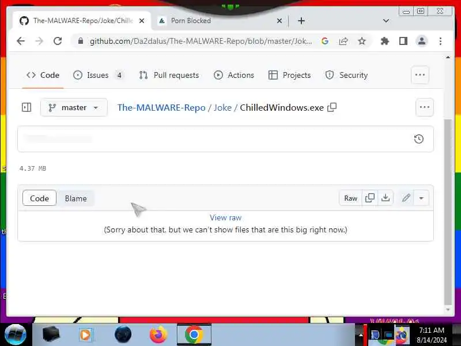Screen dimensions: 461x346
Task: Open the Raw file view
Action: (x=350, y=198)
